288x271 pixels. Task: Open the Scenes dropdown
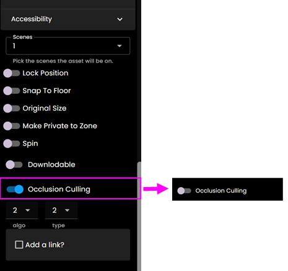[68, 46]
